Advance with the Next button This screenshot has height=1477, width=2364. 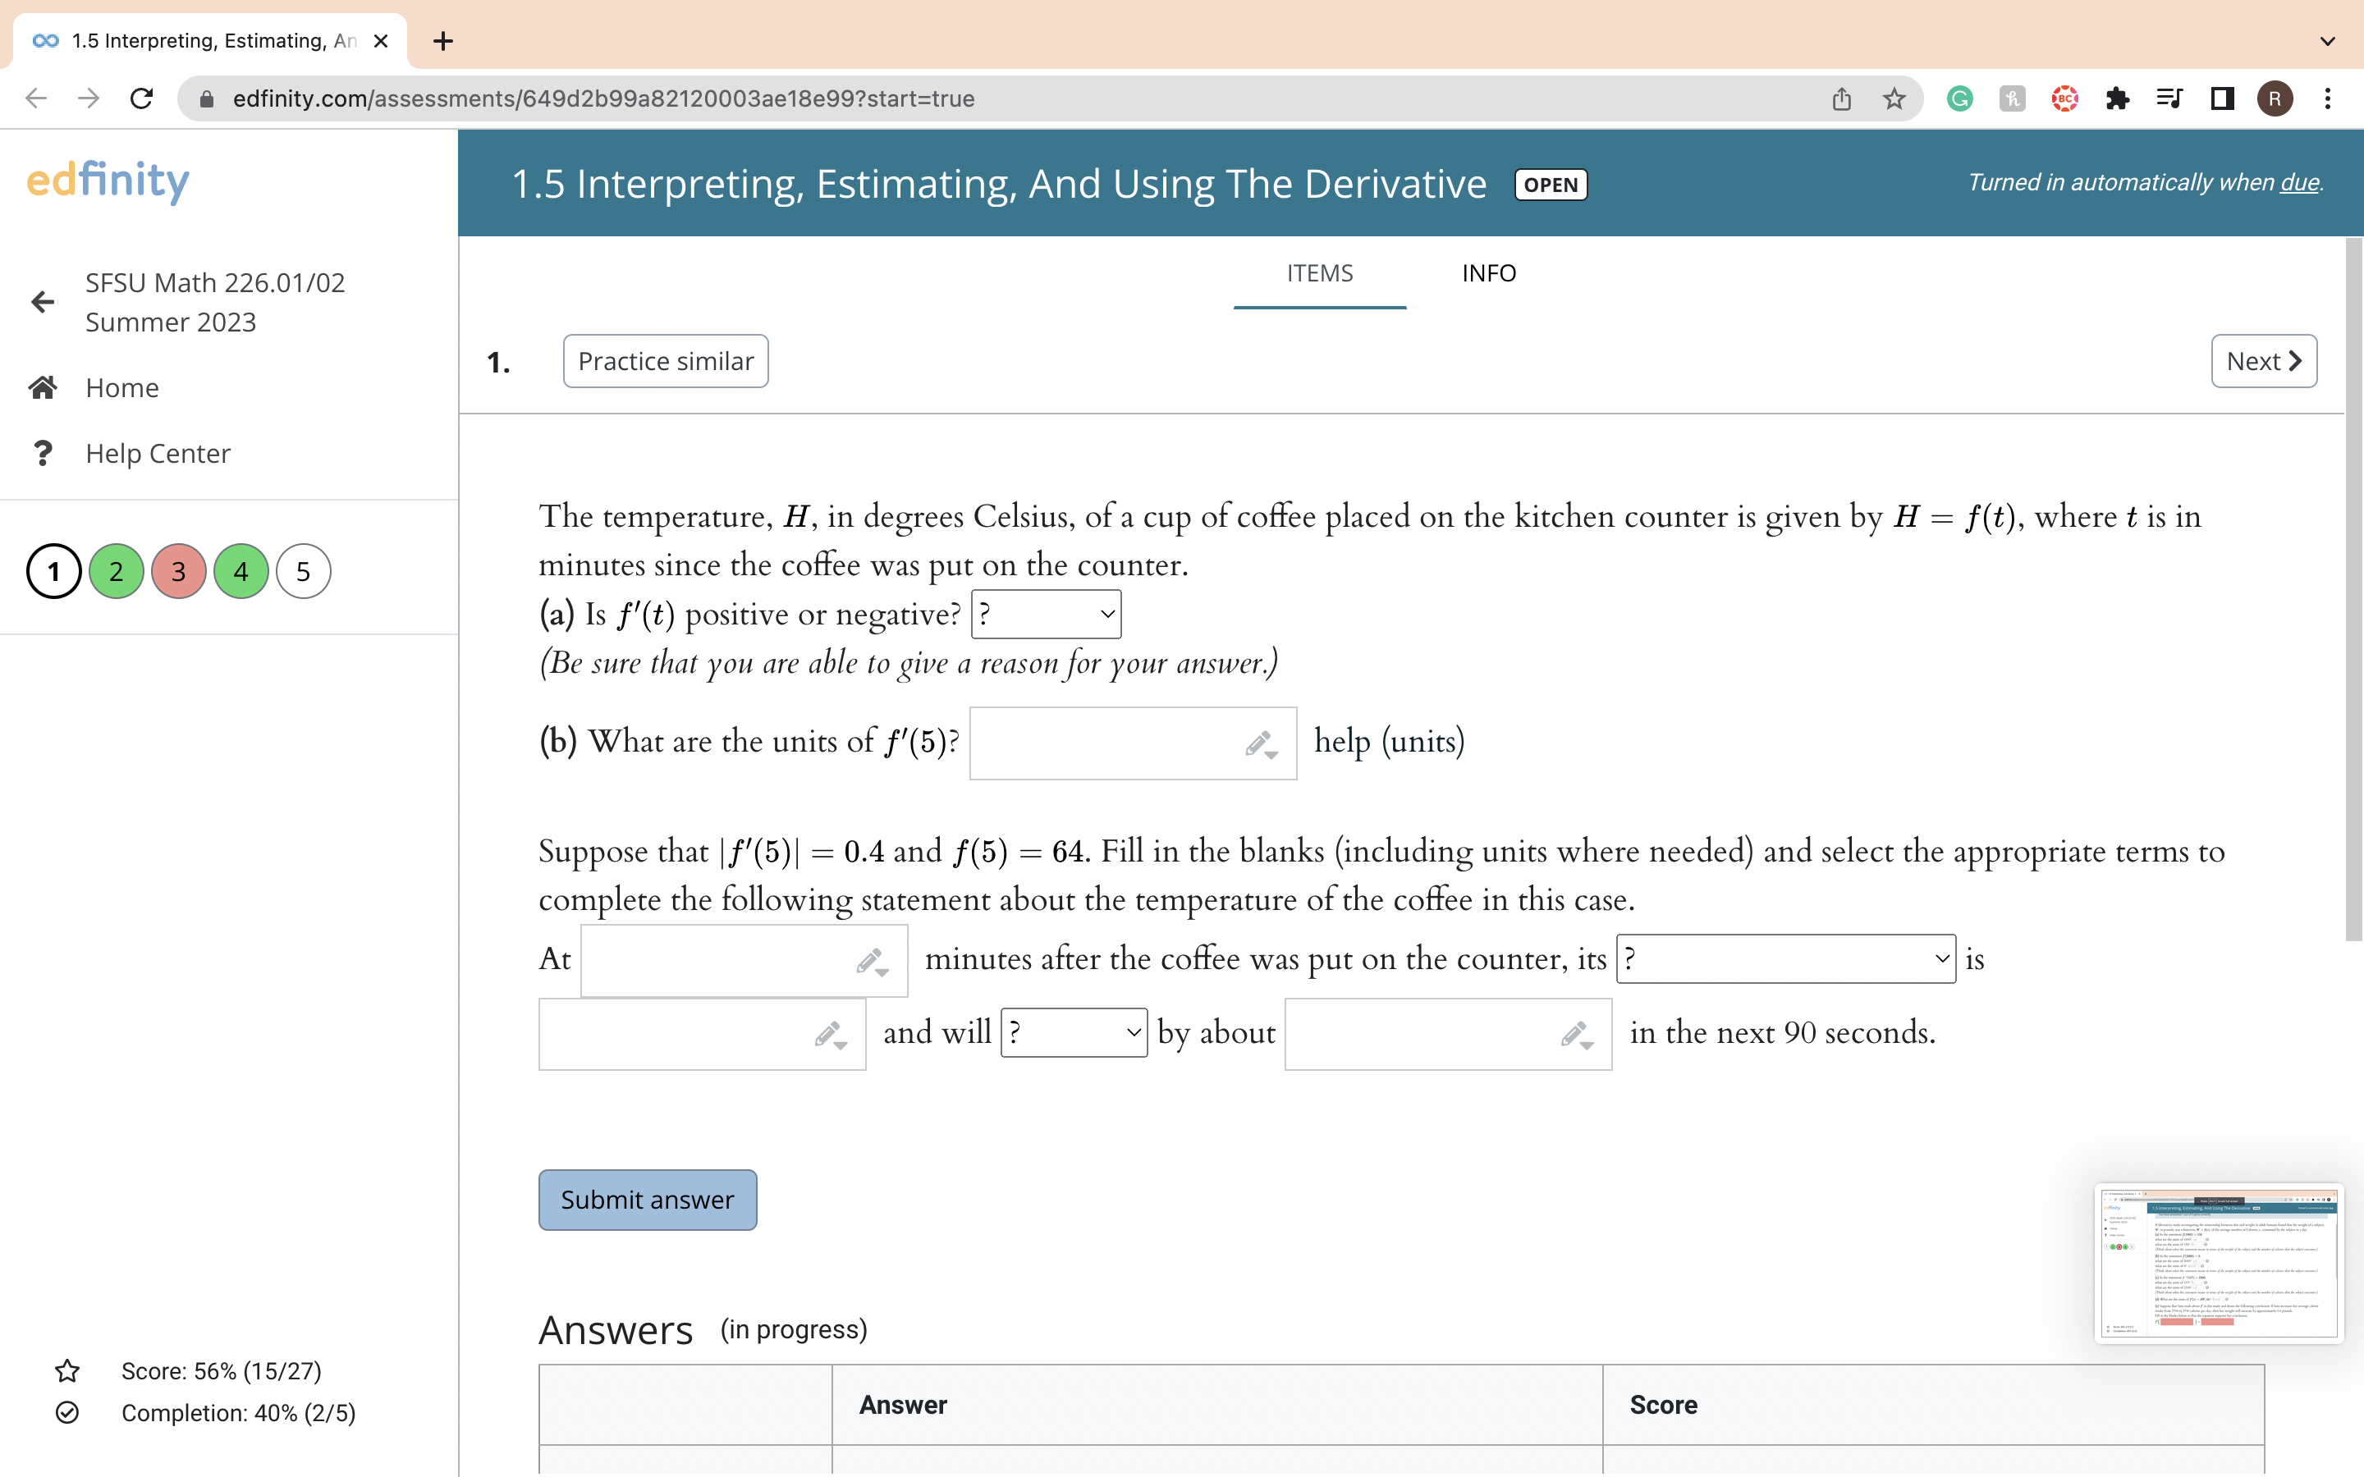[x=2263, y=360]
